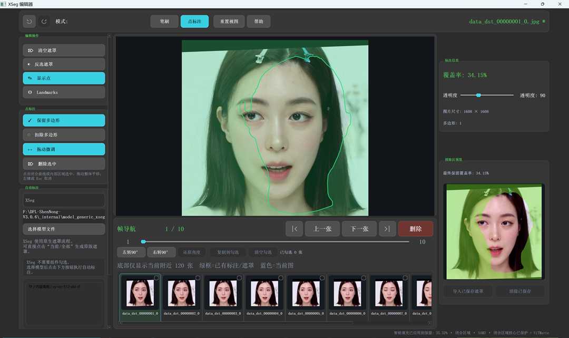Toggle 拖动微调 drag fine-tune
The height and width of the screenshot is (338, 569).
64,149
